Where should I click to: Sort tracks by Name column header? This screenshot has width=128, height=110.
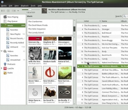coord(111,21)
